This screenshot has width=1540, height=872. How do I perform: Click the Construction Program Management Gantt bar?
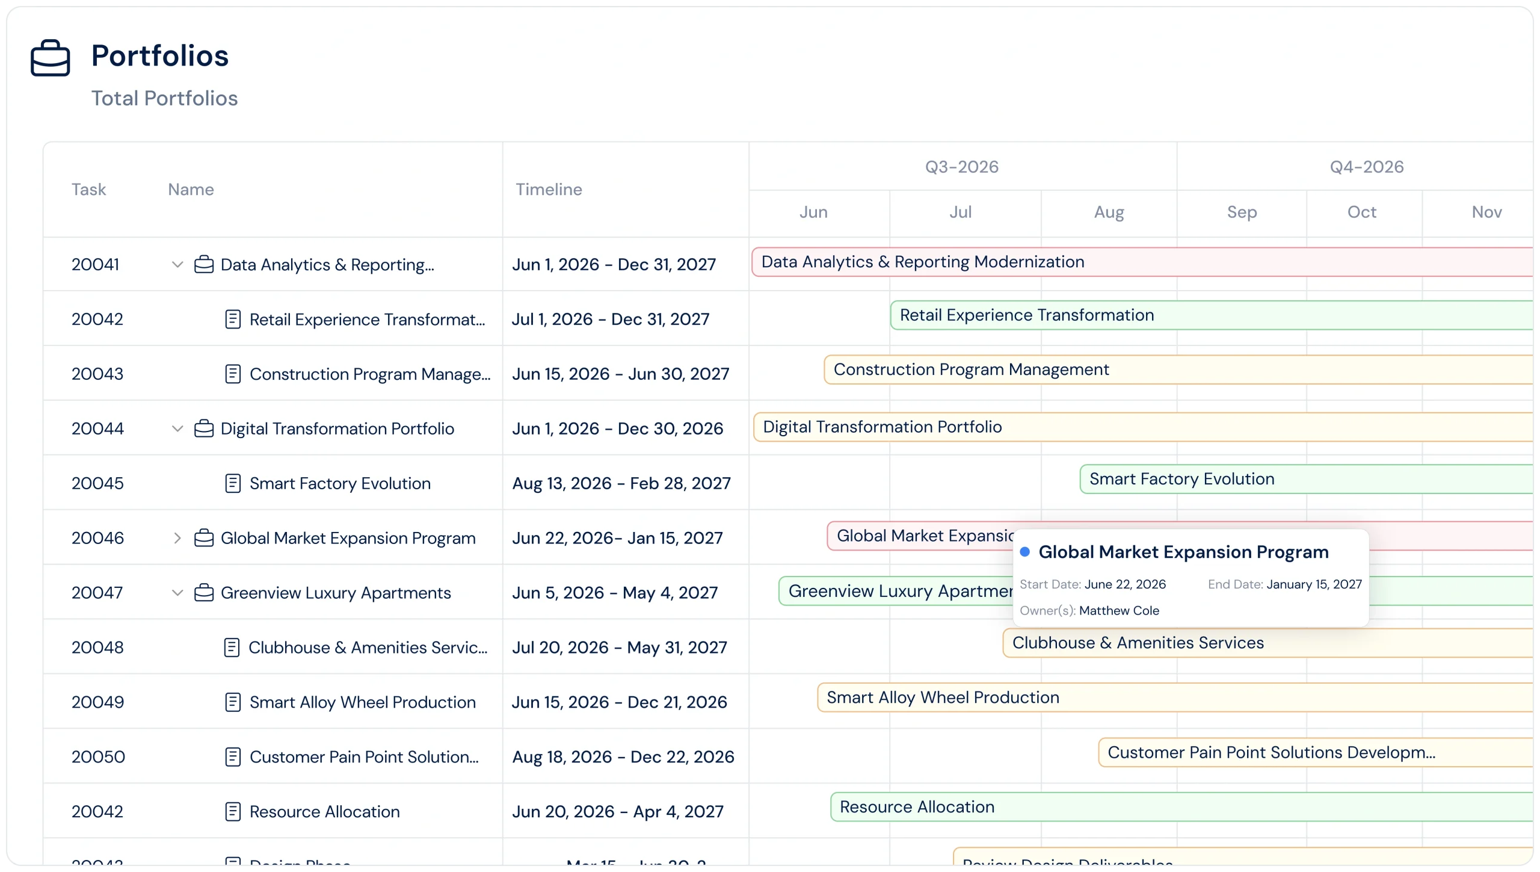pos(1178,370)
